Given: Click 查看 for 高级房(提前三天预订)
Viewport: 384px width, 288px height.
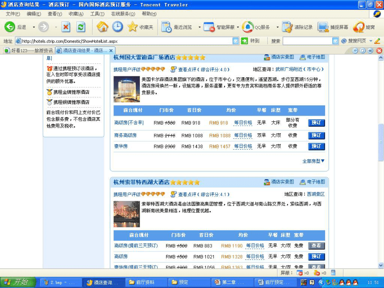Looking at the screenshot, I should (x=317, y=246).
